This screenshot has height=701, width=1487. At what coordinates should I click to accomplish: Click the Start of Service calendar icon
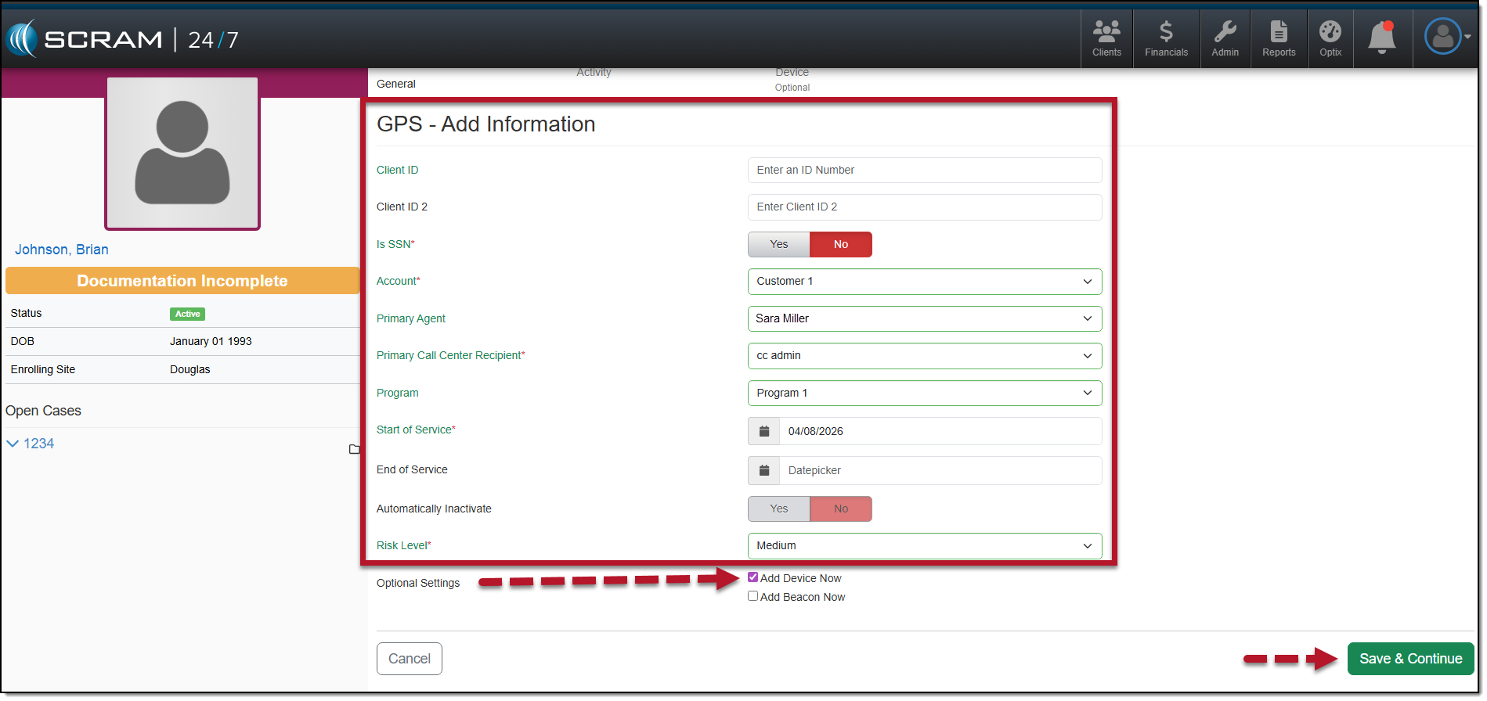click(763, 432)
